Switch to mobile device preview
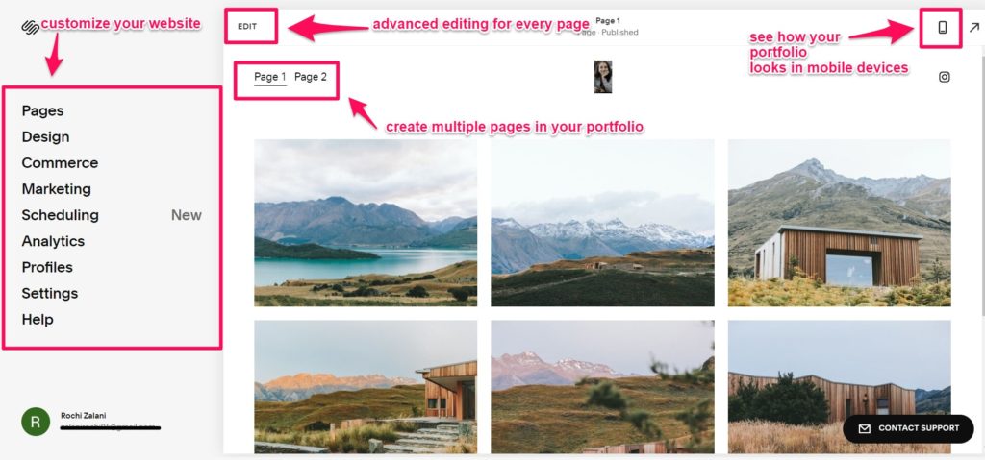Screen dimensions: 985x460 [x=942, y=27]
